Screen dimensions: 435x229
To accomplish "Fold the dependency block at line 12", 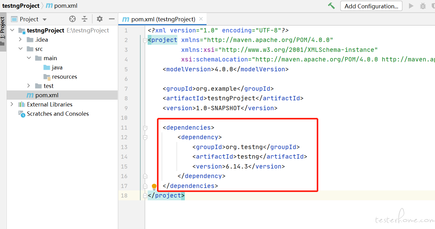I will point(145,137).
